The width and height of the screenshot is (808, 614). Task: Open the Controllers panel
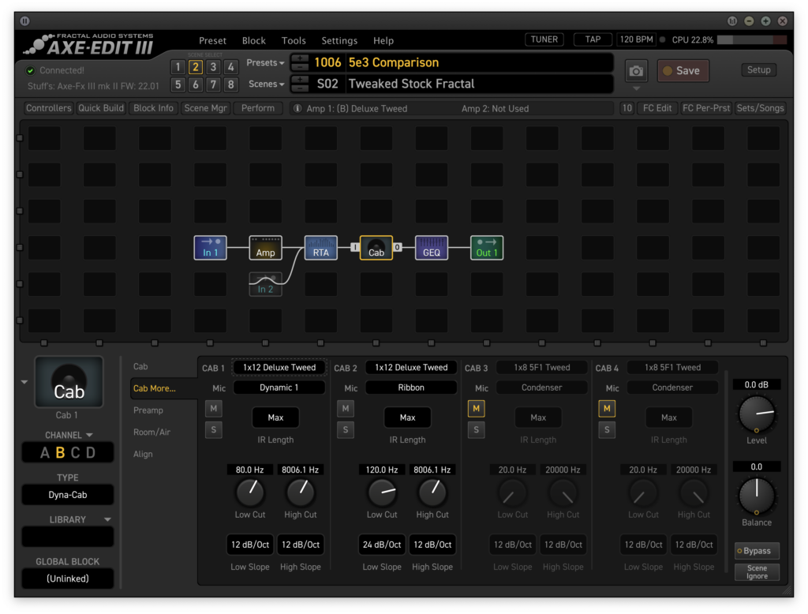[x=48, y=108]
